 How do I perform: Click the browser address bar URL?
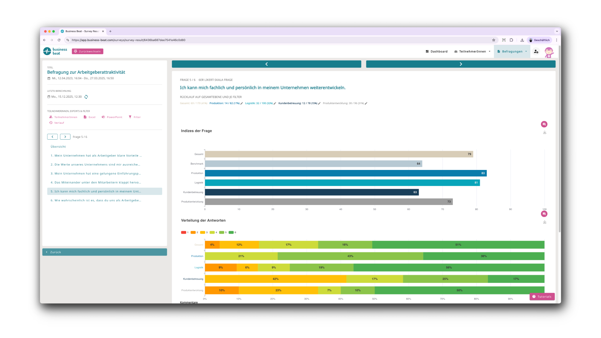tap(128, 40)
